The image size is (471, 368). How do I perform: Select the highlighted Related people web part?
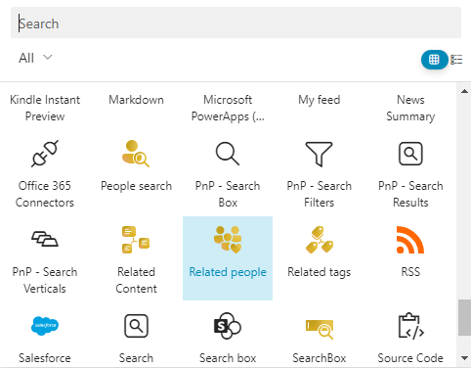click(228, 258)
